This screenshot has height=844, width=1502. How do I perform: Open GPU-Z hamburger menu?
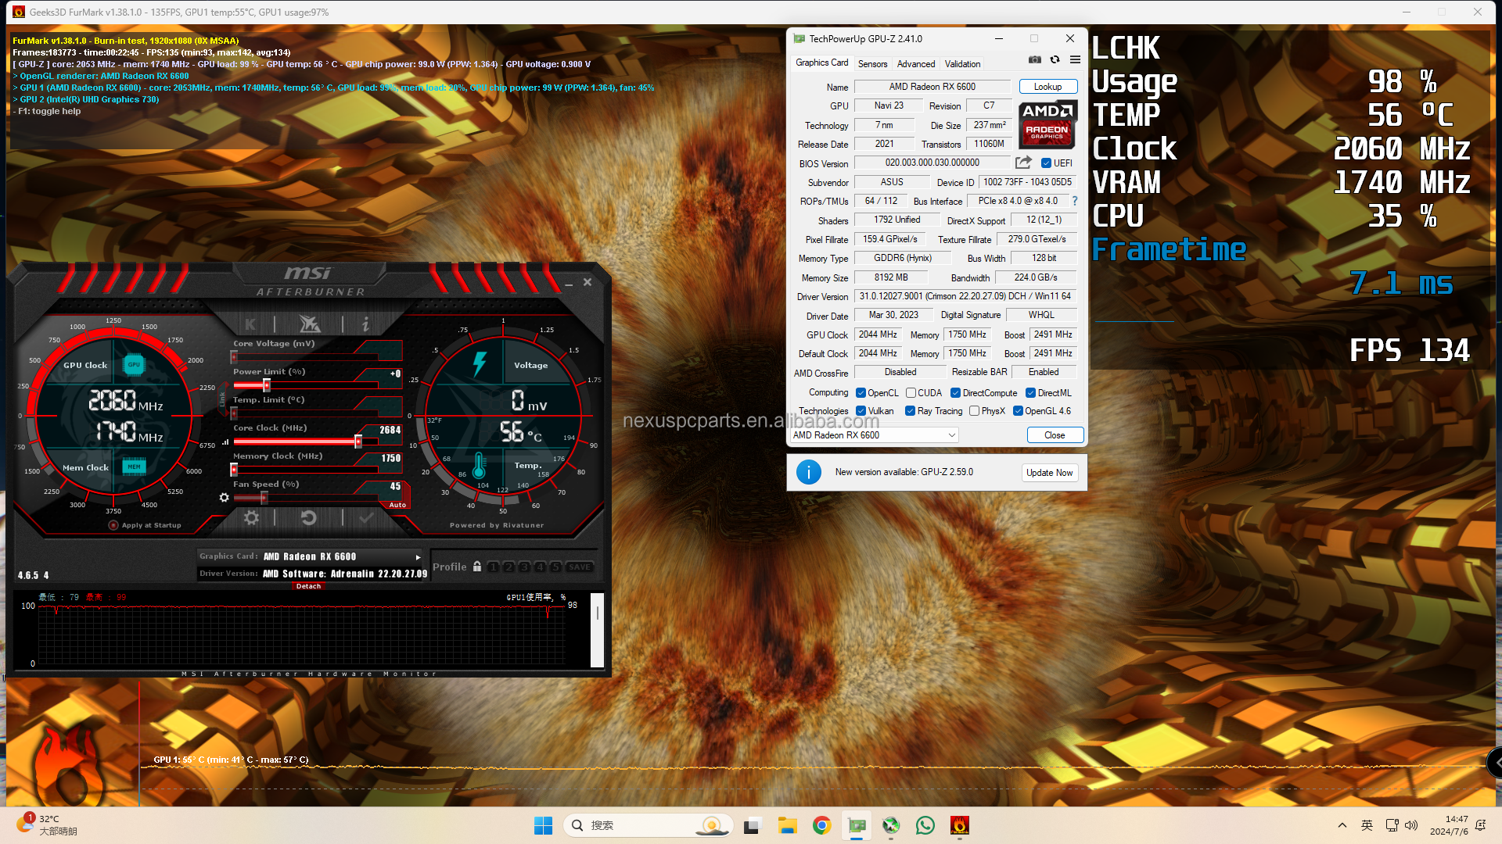click(1075, 59)
